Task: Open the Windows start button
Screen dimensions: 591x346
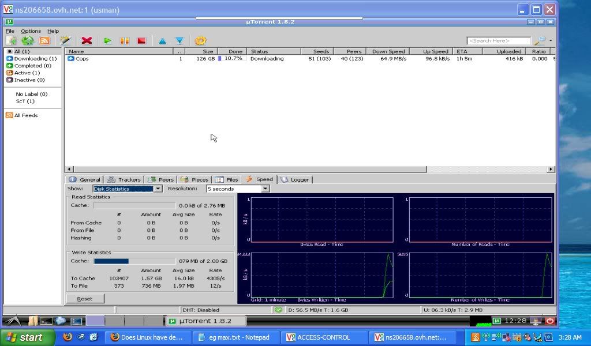Action: (27, 338)
